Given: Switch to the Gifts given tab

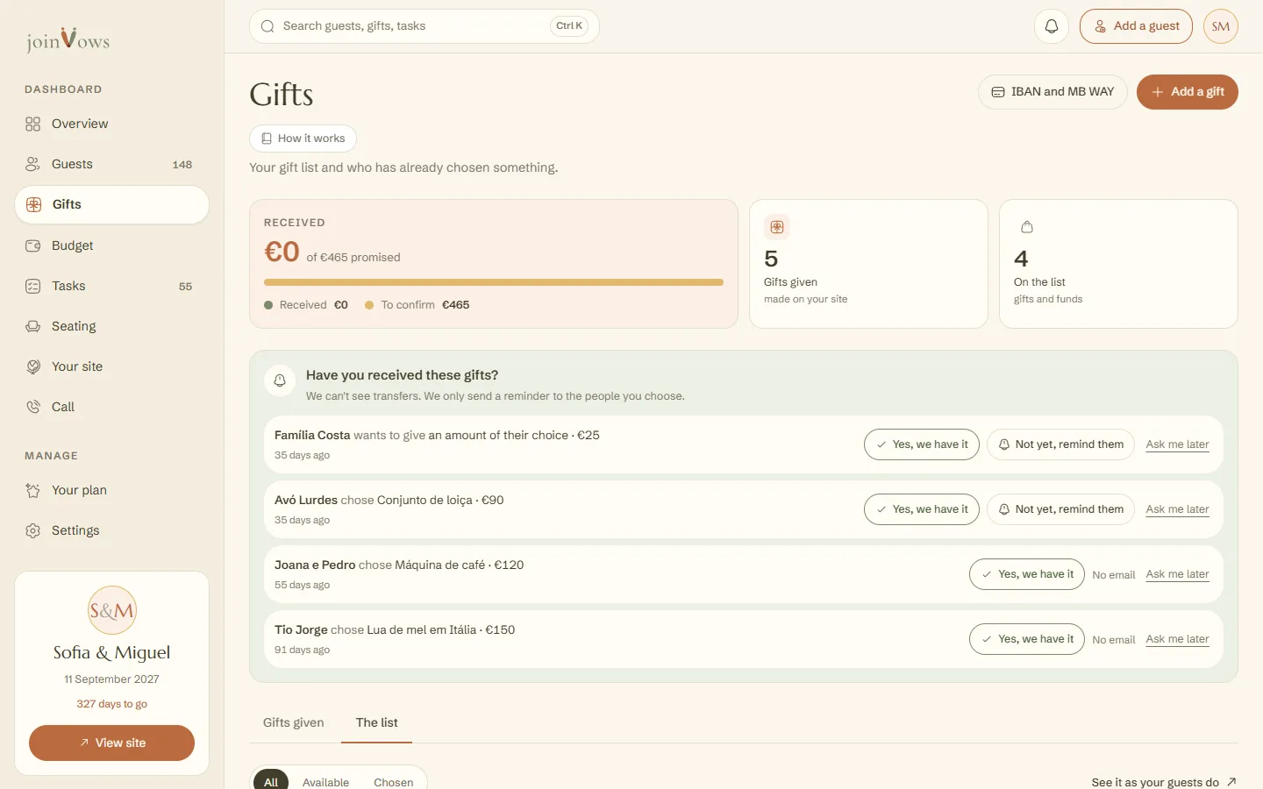Looking at the screenshot, I should [x=294, y=722].
